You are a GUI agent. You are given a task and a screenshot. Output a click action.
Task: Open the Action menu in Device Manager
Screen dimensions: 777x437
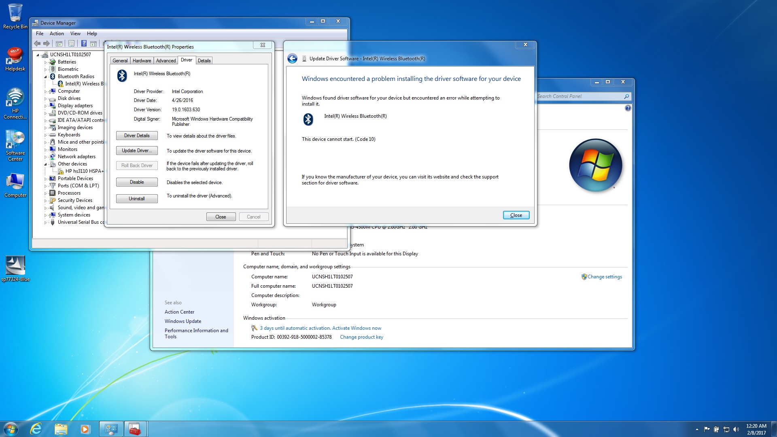57,34
